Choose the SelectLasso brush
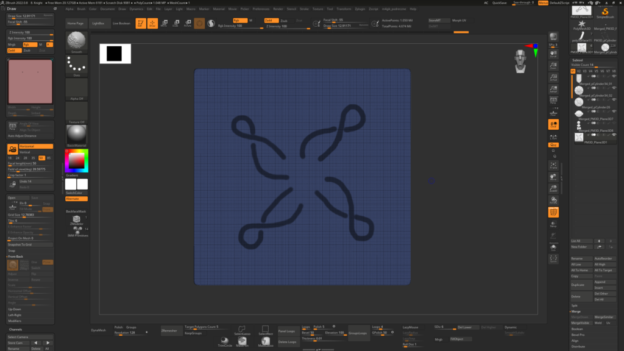This screenshot has height=351, width=624. pyautogui.click(x=242, y=330)
